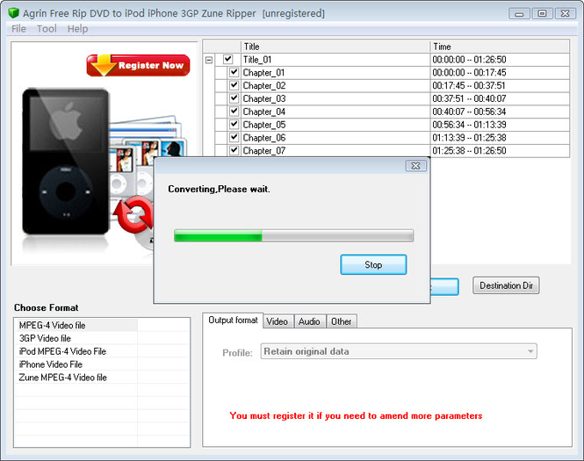This screenshot has height=461, width=584.
Task: Select the Chapter_07 row label
Action: point(264,151)
